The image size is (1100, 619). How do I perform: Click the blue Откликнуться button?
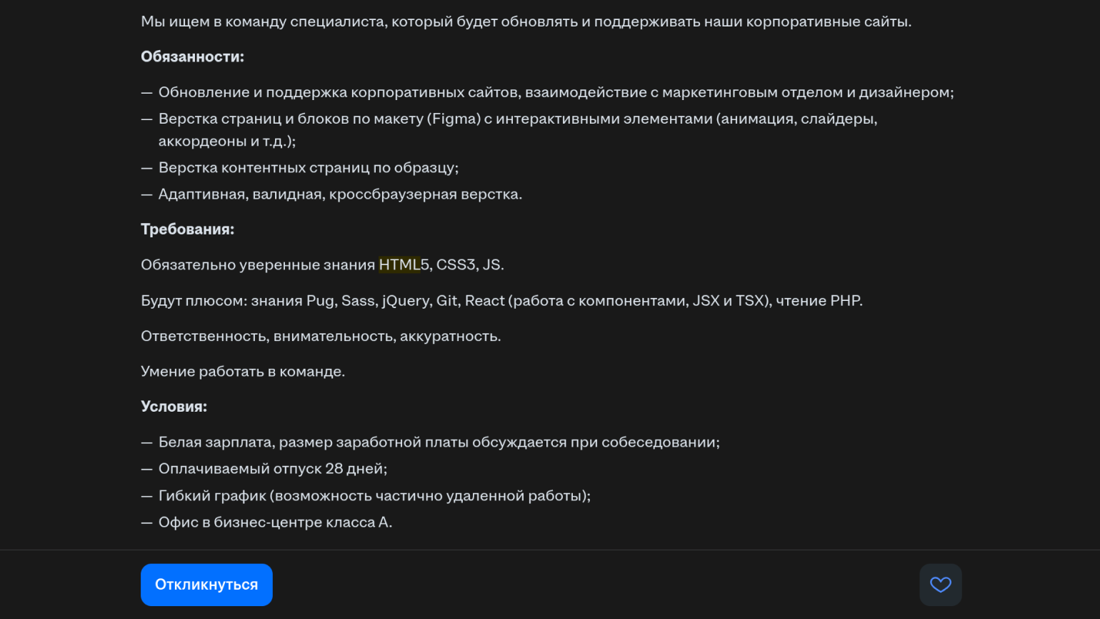coord(206,585)
